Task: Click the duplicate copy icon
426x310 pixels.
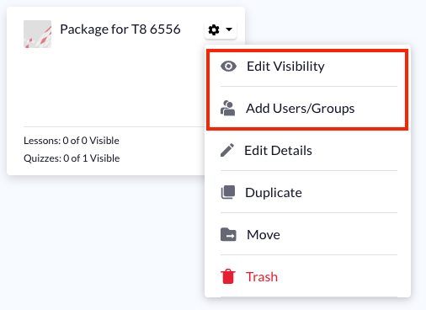Action: coord(228,192)
